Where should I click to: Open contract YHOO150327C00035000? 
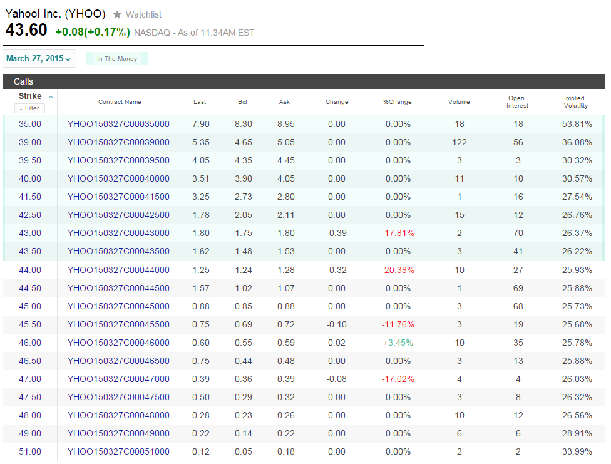coord(118,124)
